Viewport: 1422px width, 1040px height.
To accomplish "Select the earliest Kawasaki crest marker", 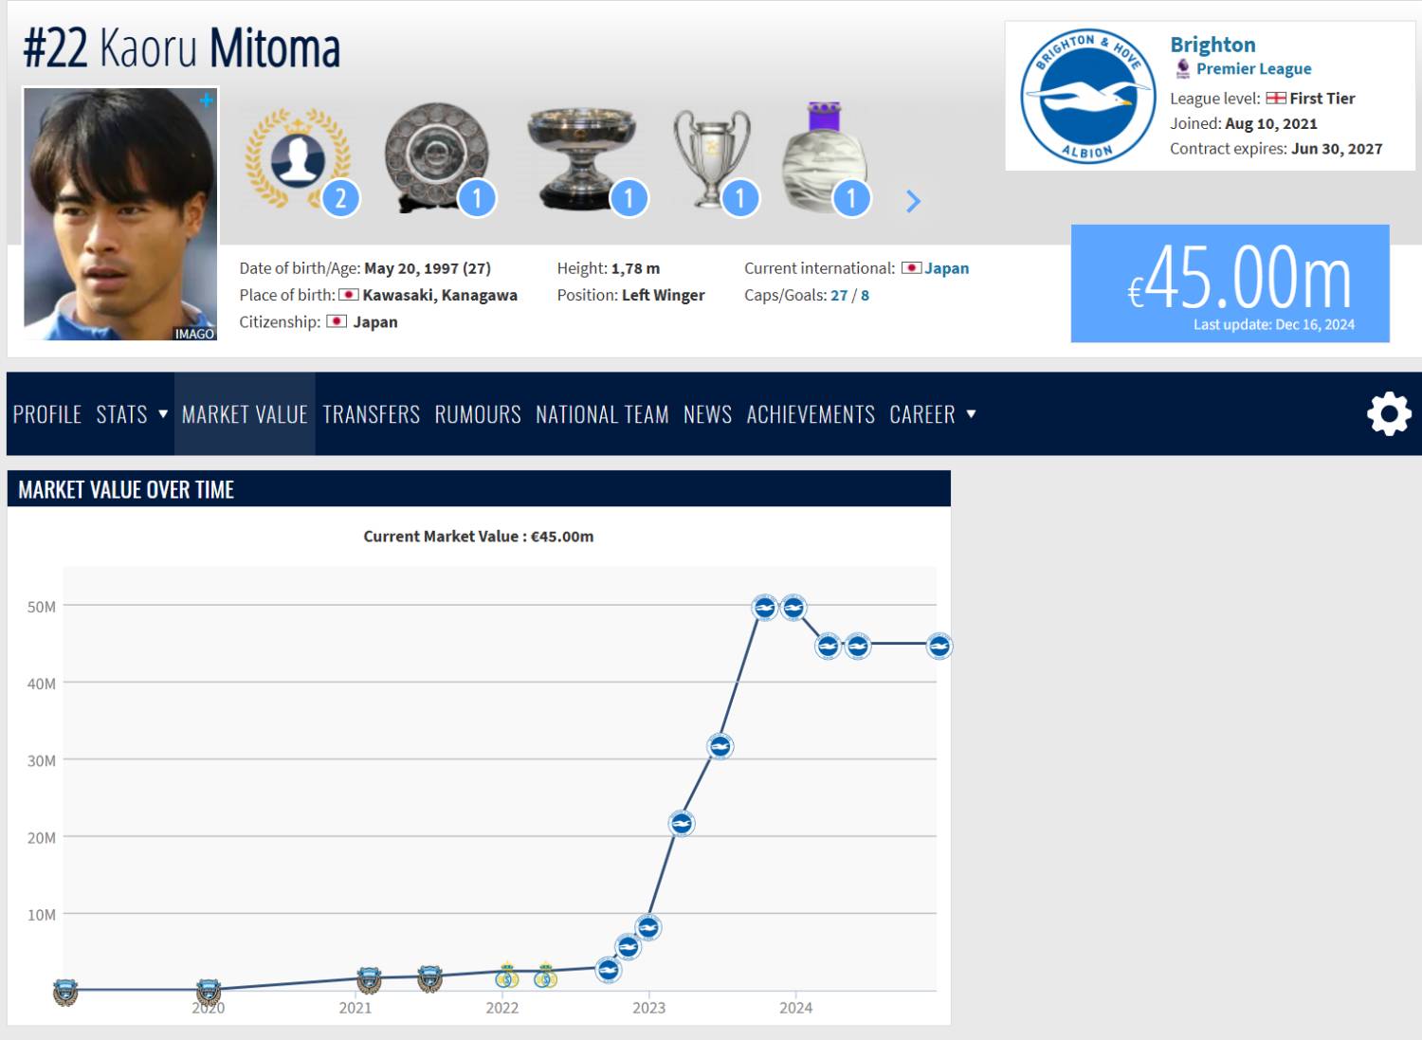I will click(64, 992).
